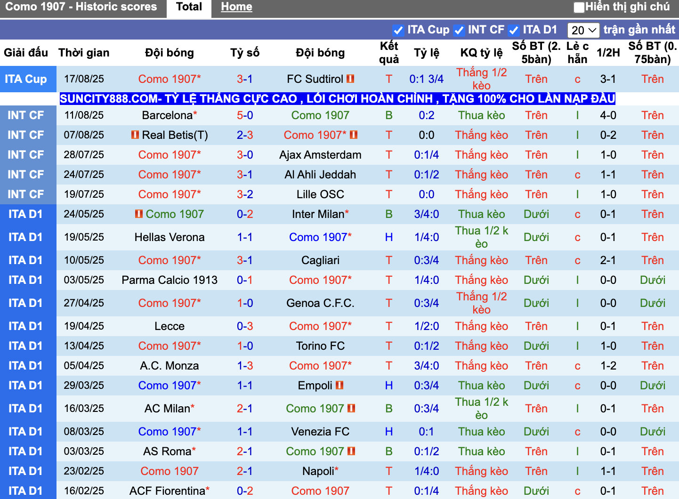Click half-time score 4-0 on Barcelona row
This screenshot has width=679, height=499.
click(x=608, y=115)
